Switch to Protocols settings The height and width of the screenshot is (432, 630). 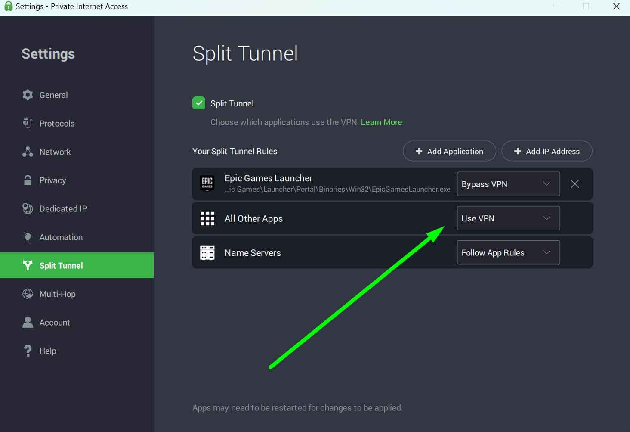pyautogui.click(x=77, y=123)
